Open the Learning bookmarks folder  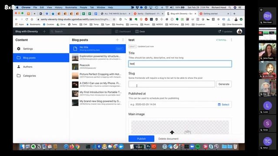point(132,24)
